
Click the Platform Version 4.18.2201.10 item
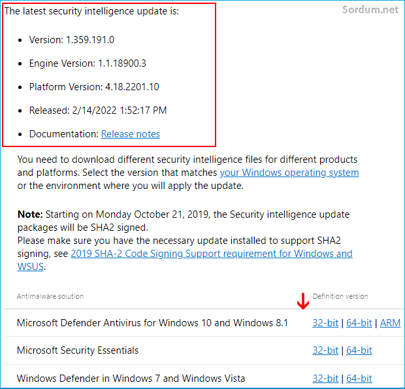click(x=94, y=87)
